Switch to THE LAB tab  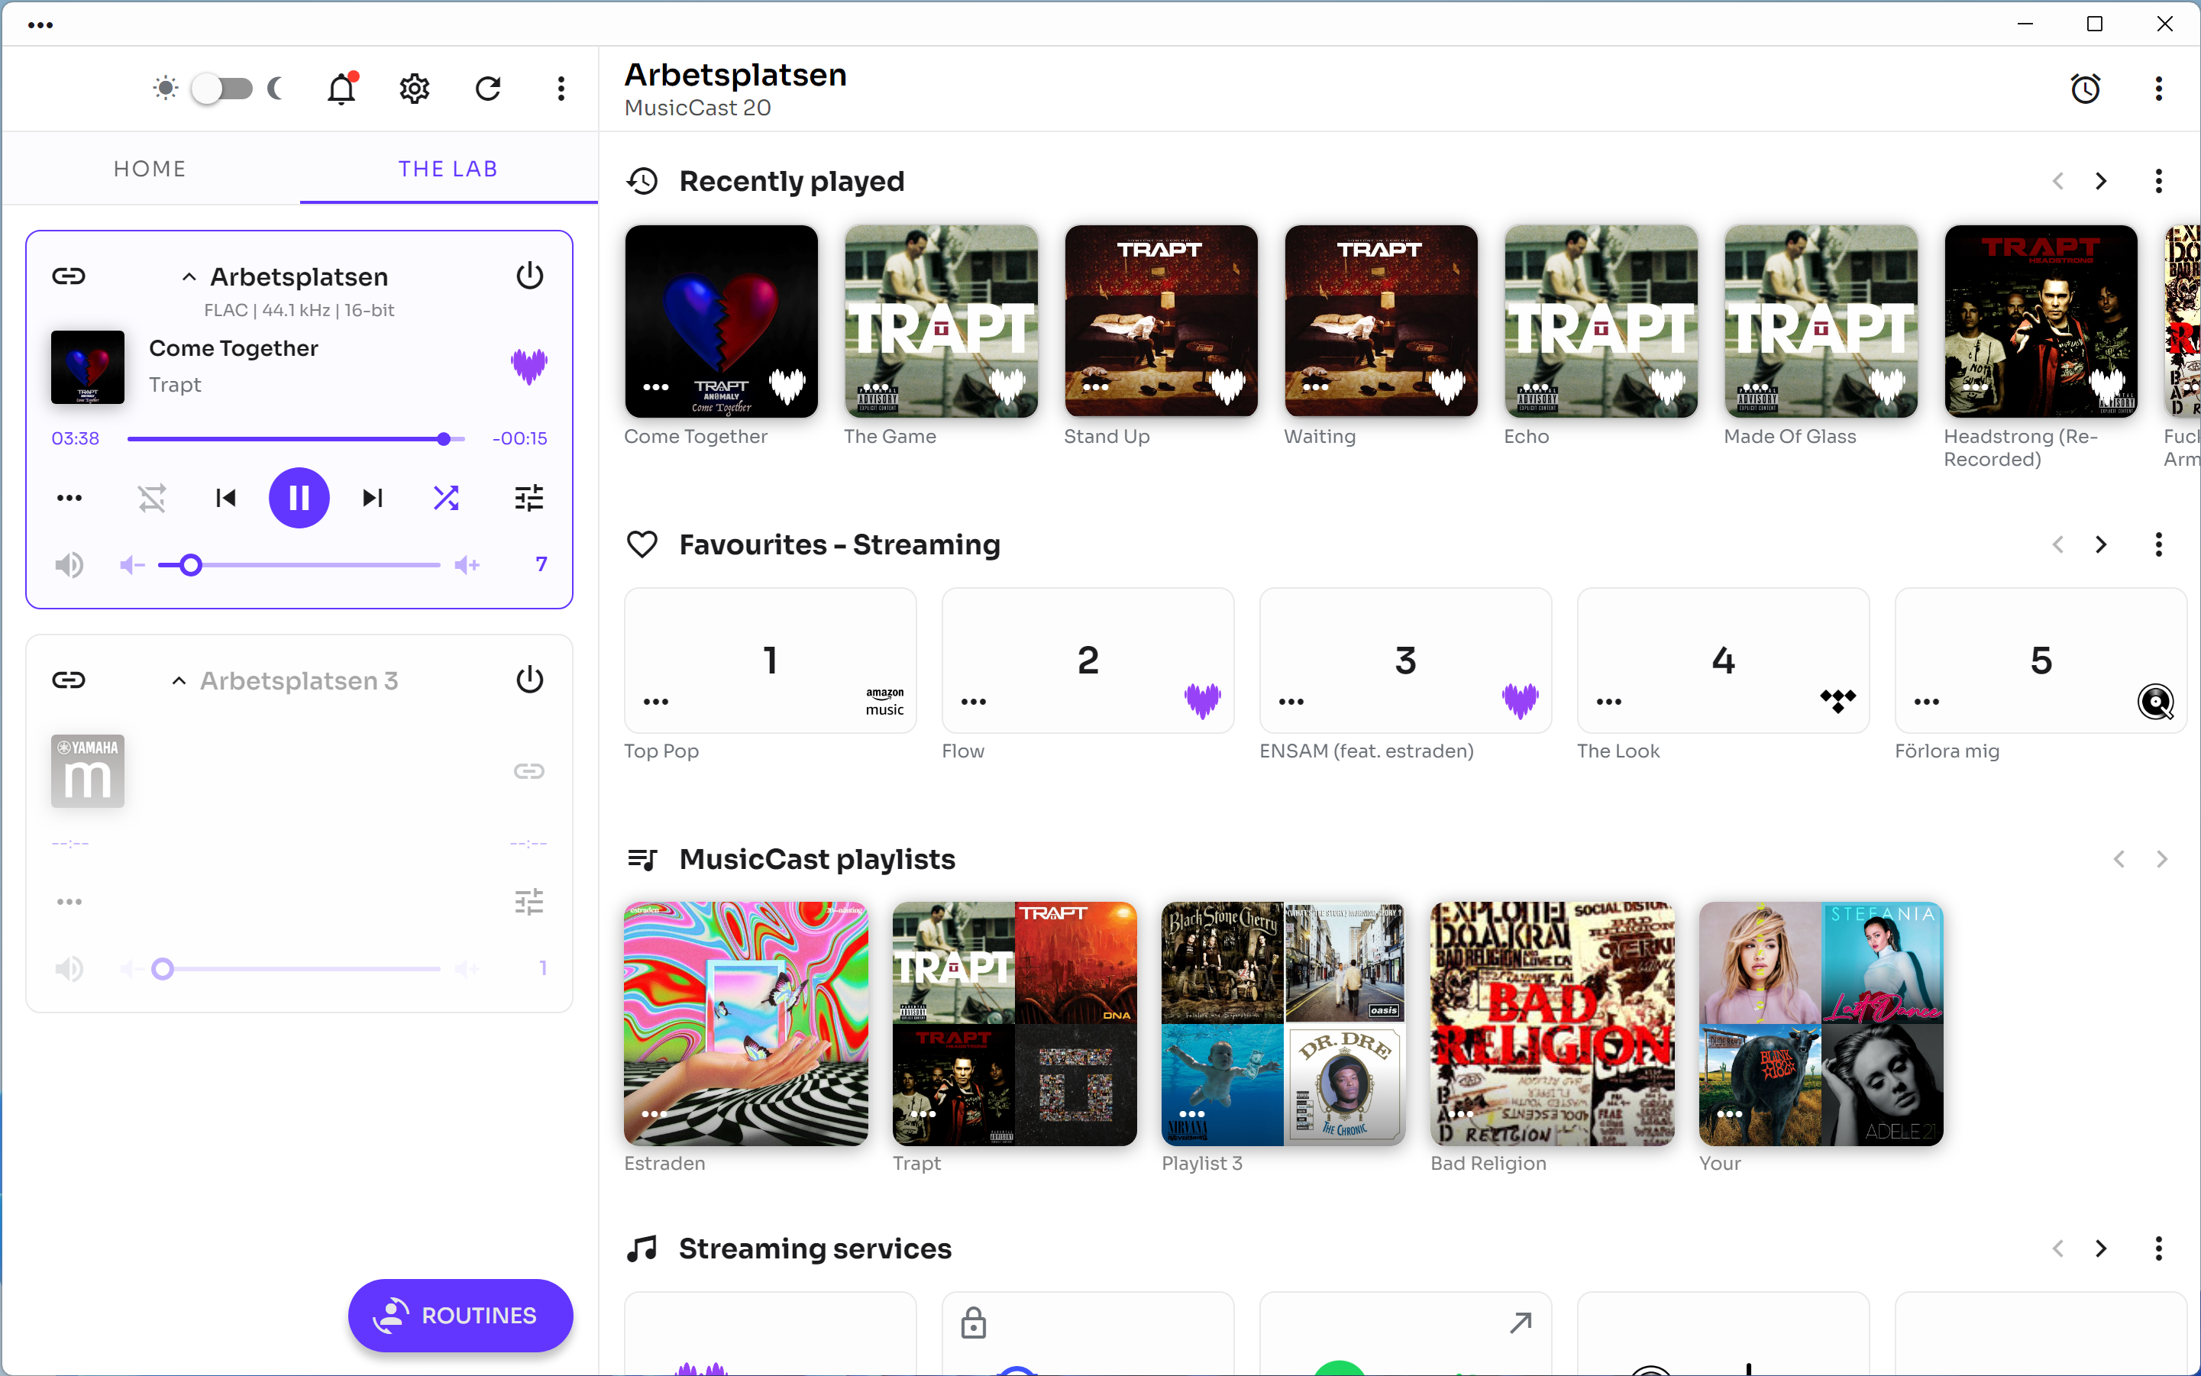[x=448, y=168]
